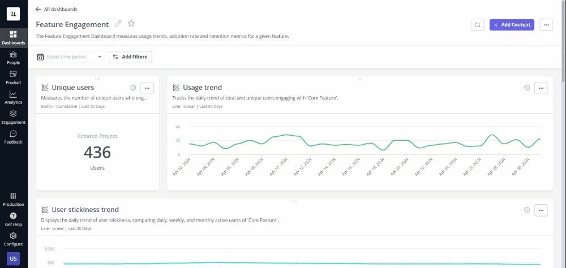This screenshot has height=268, width=566.
Task: Star the Feature Engagement dashboard
Action: (131, 23)
